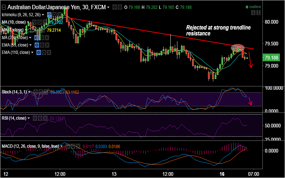Viewport: 285px width, 178px height.
Task: Toggle the MACD indicator eye icon
Action: coord(68,146)
